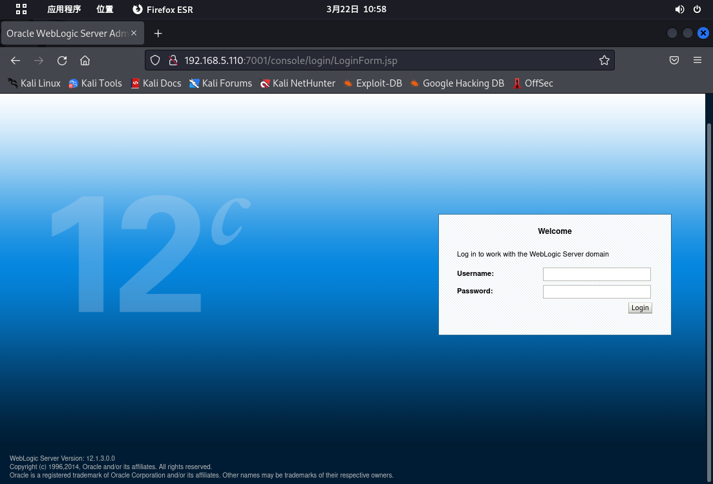Open the desktop activities grid icon
The width and height of the screenshot is (713, 484).
[x=21, y=9]
